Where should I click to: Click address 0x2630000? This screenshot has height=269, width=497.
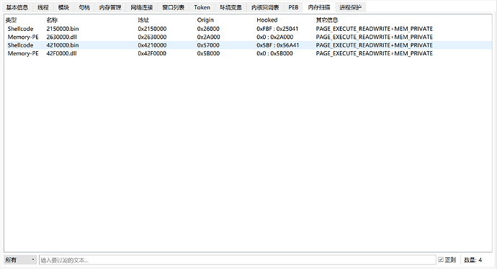coord(152,37)
